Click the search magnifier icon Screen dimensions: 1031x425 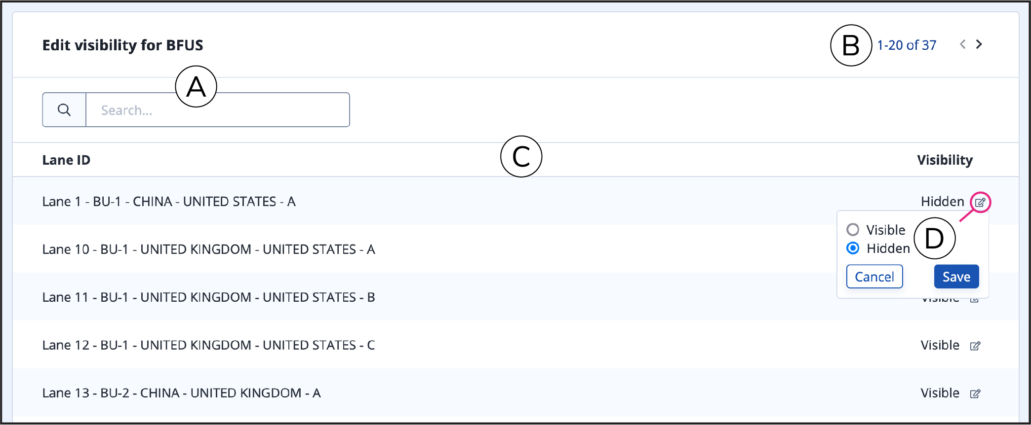(x=64, y=110)
